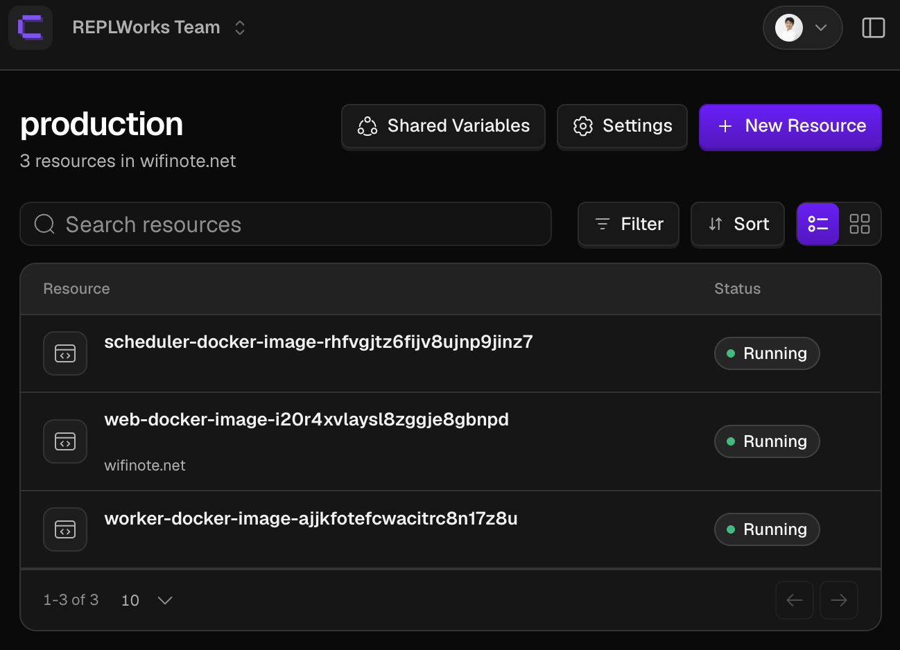Open the user avatar account menu
This screenshot has height=650, width=900.
coord(802,28)
